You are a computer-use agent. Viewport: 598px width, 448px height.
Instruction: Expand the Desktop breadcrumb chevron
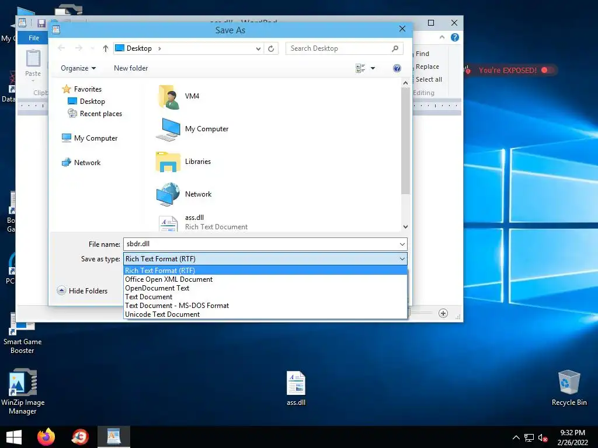(159, 48)
